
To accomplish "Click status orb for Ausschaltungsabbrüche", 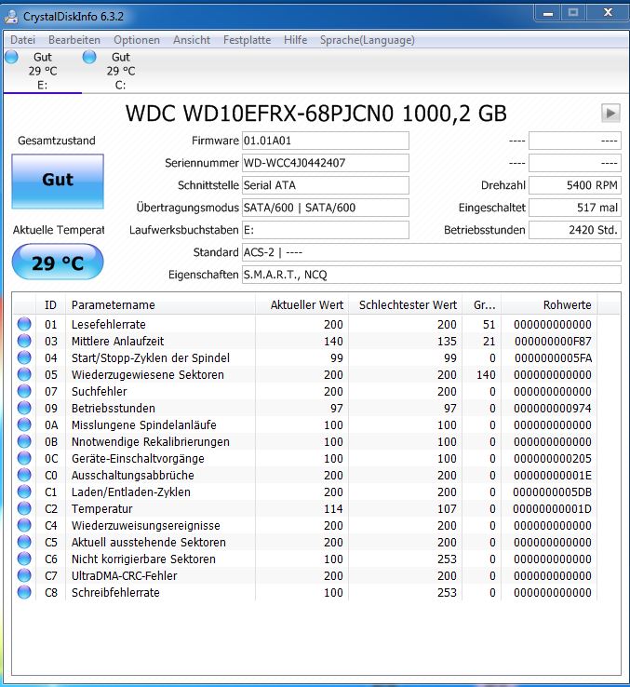I will point(24,475).
